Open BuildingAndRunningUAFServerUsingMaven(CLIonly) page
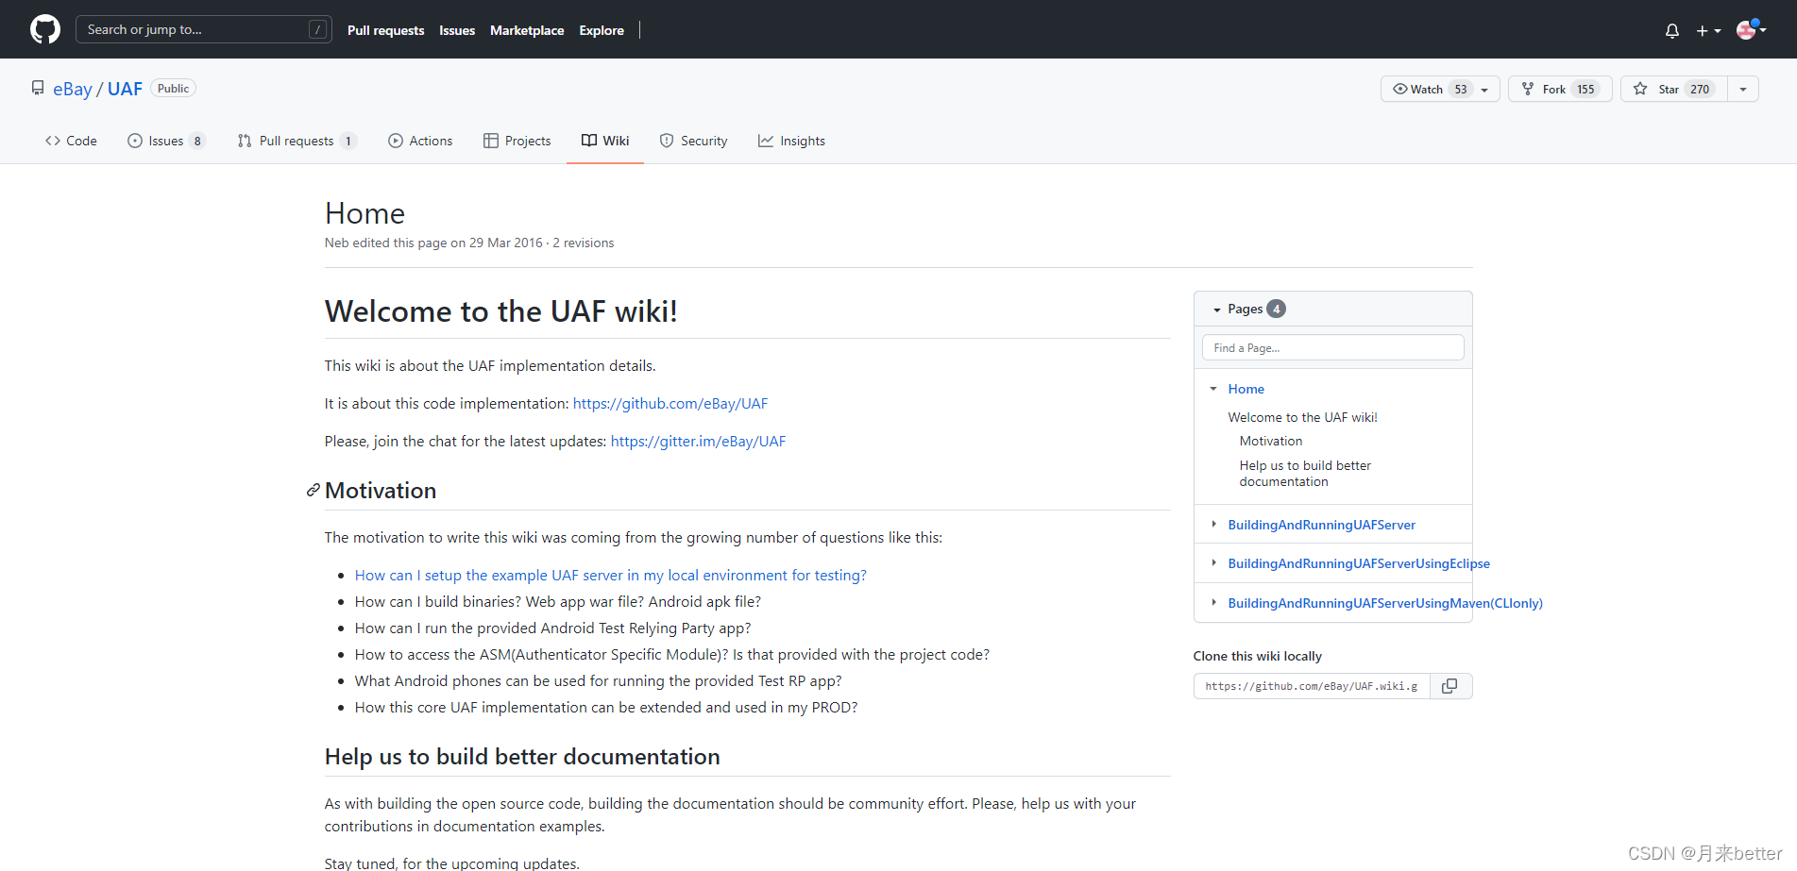 [1385, 603]
